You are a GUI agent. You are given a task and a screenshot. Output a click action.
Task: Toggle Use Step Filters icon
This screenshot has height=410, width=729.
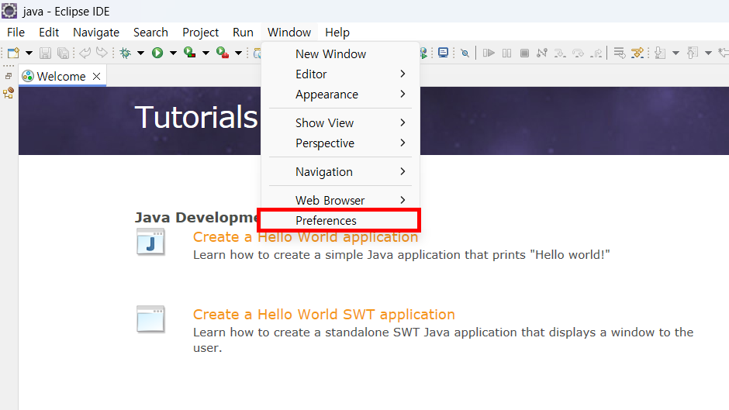pyautogui.click(x=637, y=53)
